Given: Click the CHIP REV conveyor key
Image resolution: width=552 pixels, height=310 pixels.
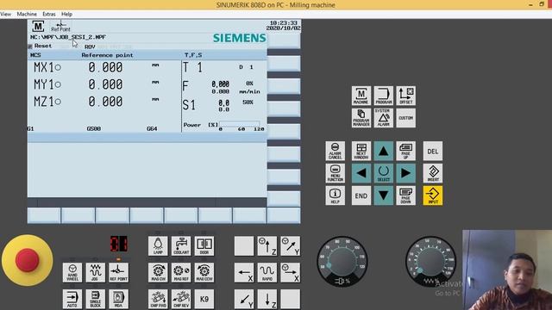Looking at the screenshot, I should (x=181, y=299).
